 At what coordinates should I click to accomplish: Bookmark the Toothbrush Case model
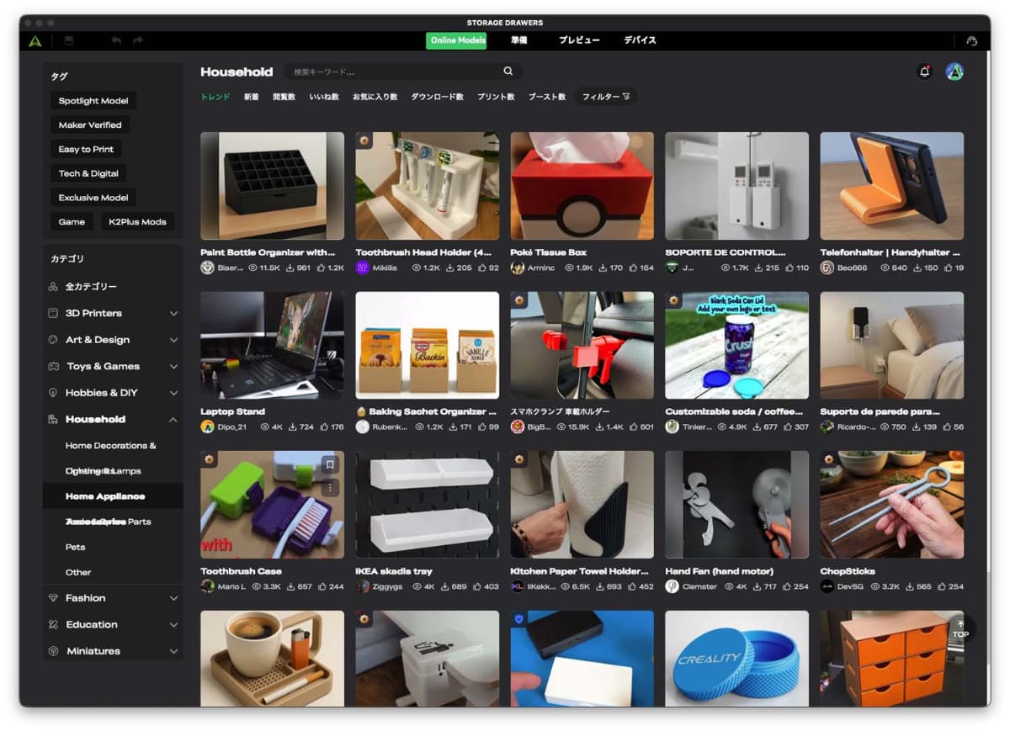click(331, 463)
